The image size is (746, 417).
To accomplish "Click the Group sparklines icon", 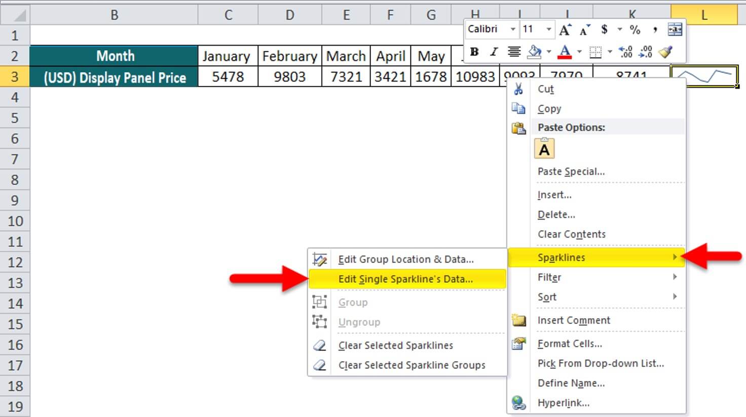I will coord(319,302).
